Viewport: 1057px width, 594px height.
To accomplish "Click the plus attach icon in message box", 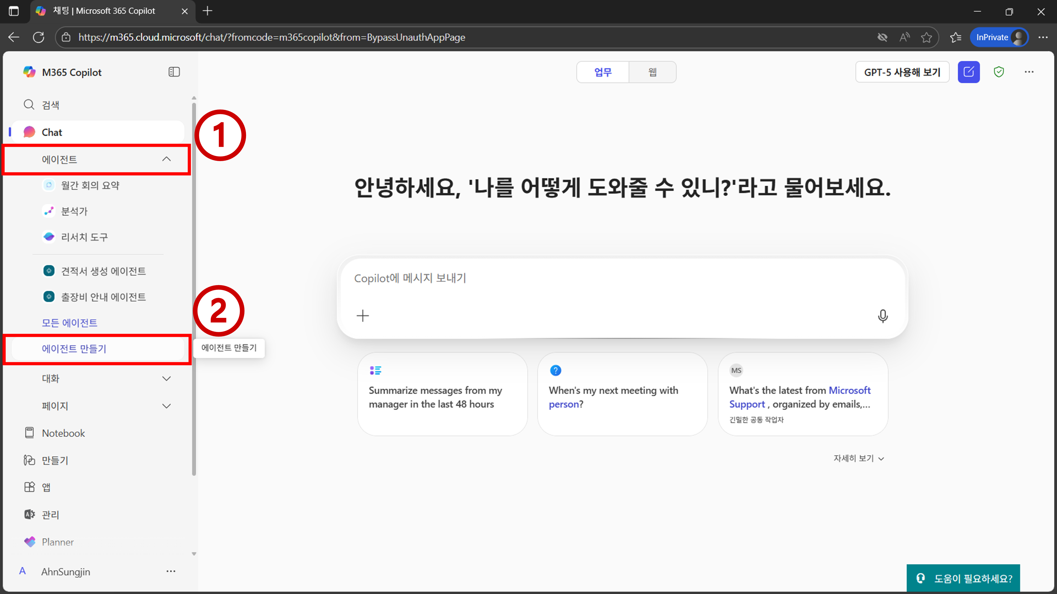I will 363,316.
